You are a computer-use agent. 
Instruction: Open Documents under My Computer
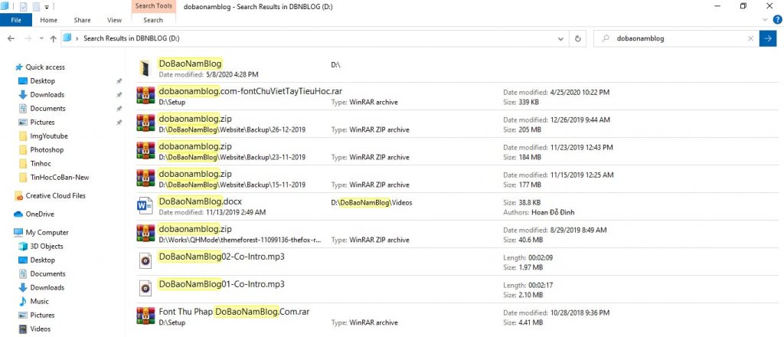(47, 274)
